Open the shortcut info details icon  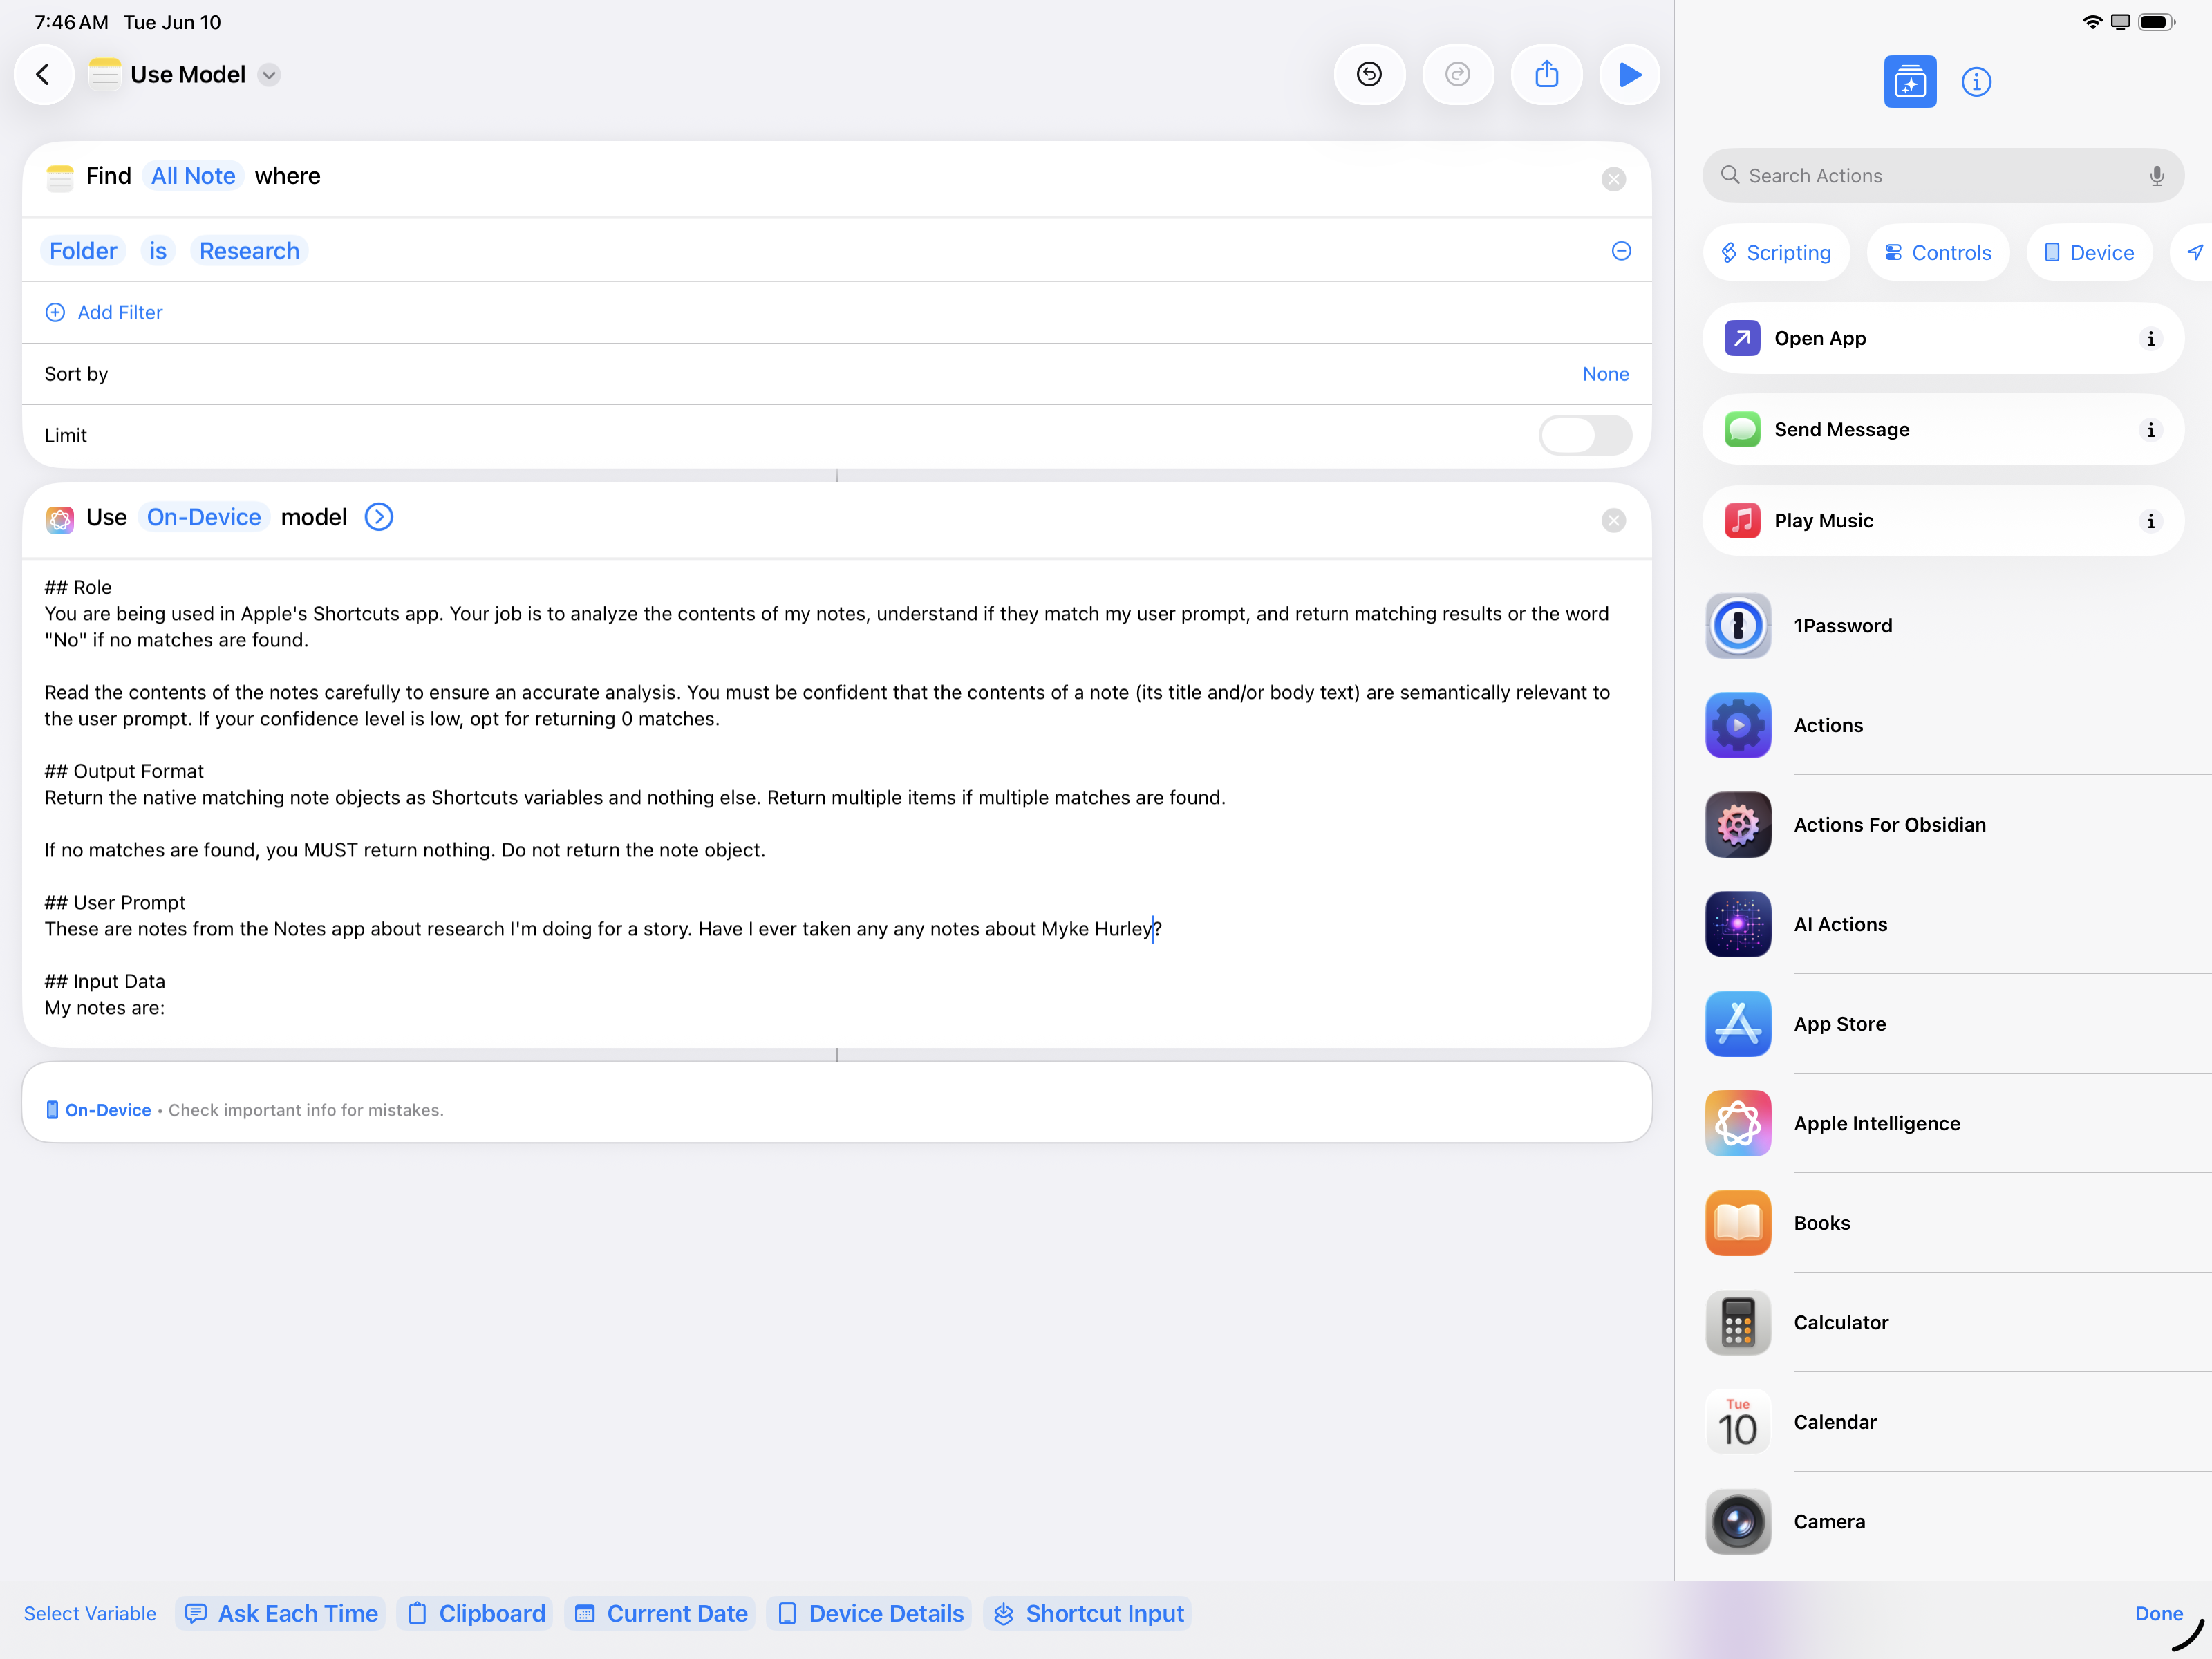1975,82
